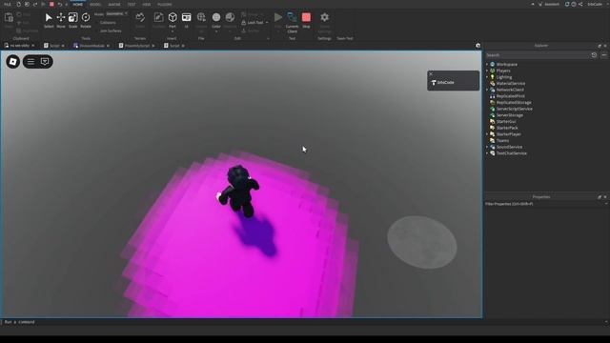
Task: Open the Material manager icon
Action: (x=230, y=17)
